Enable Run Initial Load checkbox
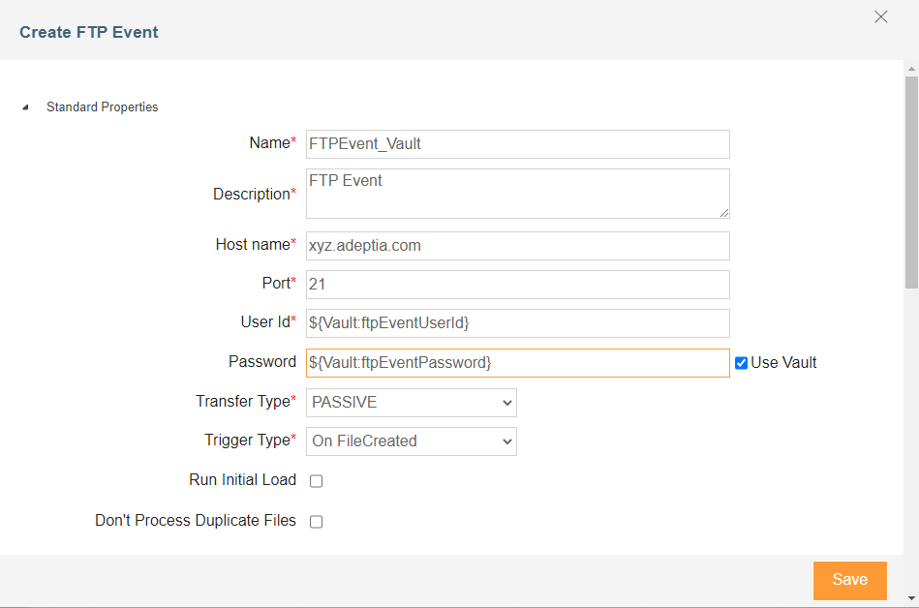The width and height of the screenshot is (919, 608). tap(316, 481)
